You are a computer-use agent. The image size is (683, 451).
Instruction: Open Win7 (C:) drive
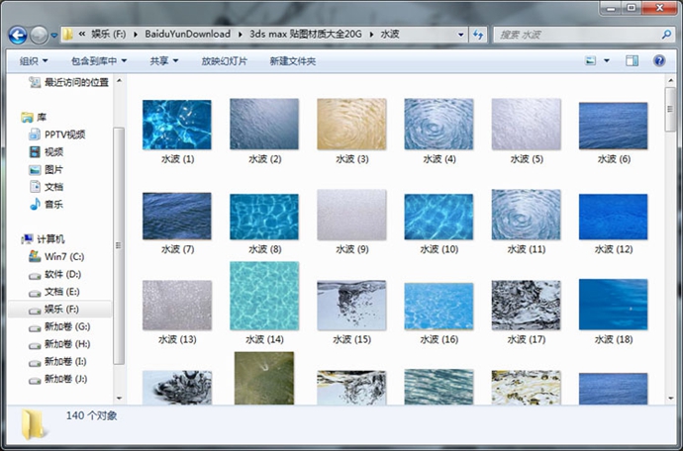(x=56, y=256)
